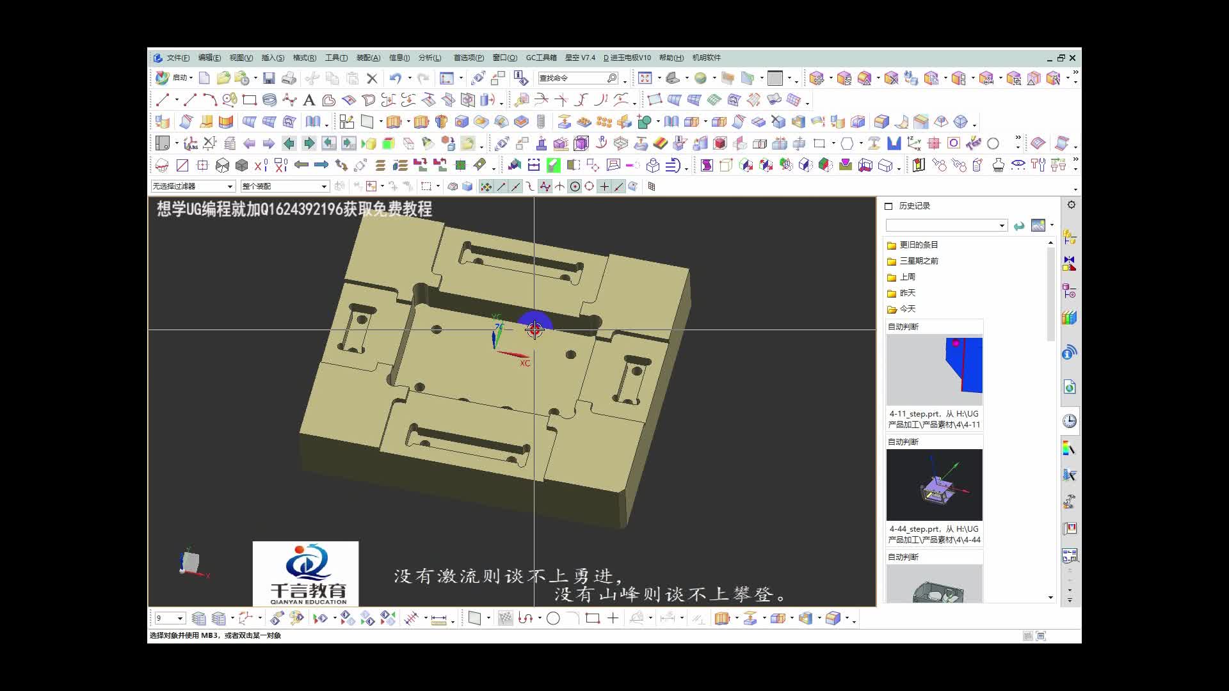Click the 4-44_step.prt history thumbnail

934,485
